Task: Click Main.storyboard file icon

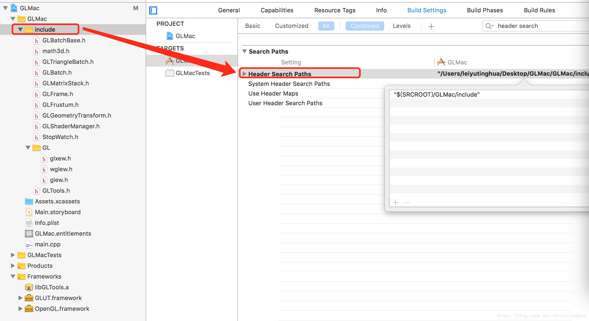Action: point(29,212)
